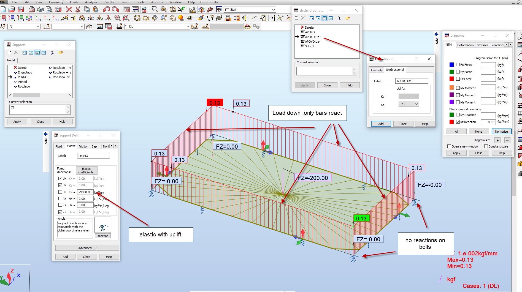
Task: Click the undo arrow icon
Action: click(107, 9)
